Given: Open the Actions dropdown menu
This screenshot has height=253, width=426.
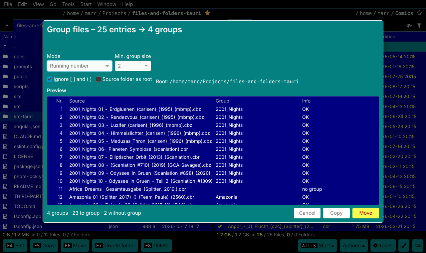Looking at the screenshot, I should [x=353, y=246].
